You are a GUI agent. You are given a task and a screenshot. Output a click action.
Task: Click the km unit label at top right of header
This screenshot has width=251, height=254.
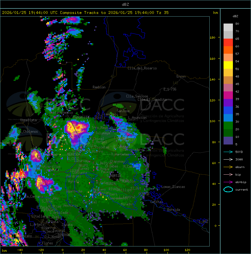[215, 13]
